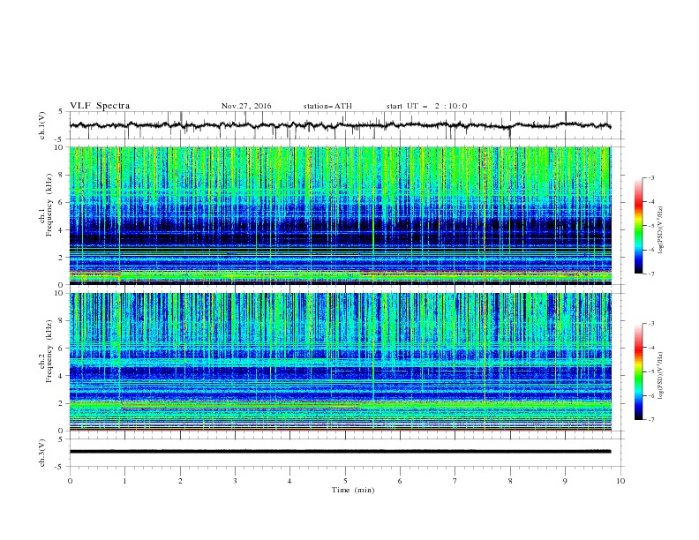The height and width of the screenshot is (540, 699).
Task: Click the ch.1 PSD color bar
Action: tap(639, 226)
